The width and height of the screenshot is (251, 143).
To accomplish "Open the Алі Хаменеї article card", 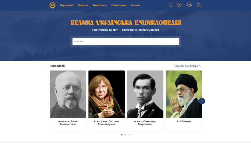I will pyautogui.click(x=184, y=101).
